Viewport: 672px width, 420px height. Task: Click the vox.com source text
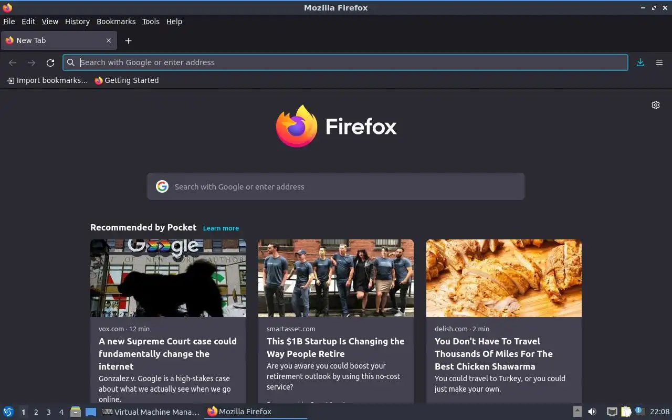pos(111,329)
